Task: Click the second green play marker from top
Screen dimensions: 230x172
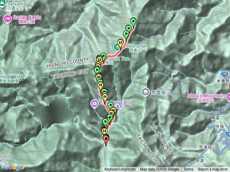Action: pos(129,29)
